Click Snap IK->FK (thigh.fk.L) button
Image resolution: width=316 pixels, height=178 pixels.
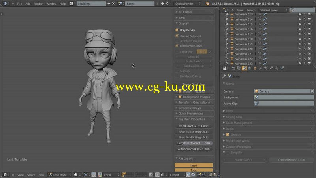(x=194, y=137)
